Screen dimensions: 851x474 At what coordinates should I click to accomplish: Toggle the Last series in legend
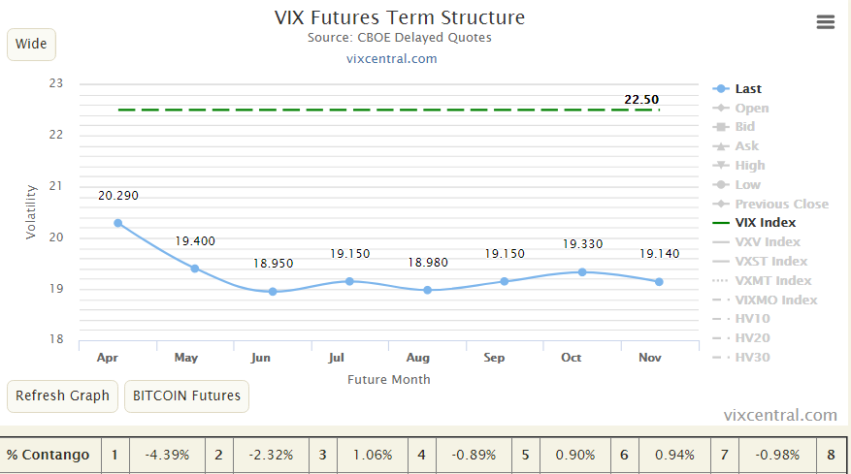[748, 89]
